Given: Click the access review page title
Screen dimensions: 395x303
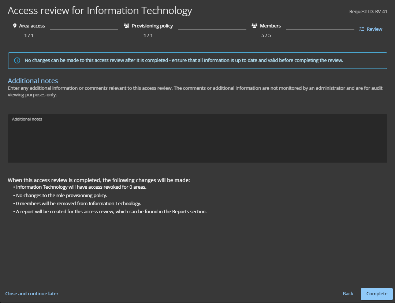Looking at the screenshot, I should (x=100, y=11).
